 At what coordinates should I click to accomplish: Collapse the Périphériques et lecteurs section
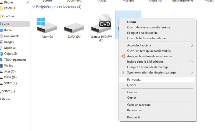tap(33, 7)
